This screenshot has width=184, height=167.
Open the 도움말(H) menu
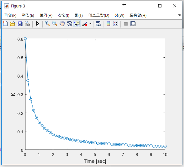coord(138,15)
